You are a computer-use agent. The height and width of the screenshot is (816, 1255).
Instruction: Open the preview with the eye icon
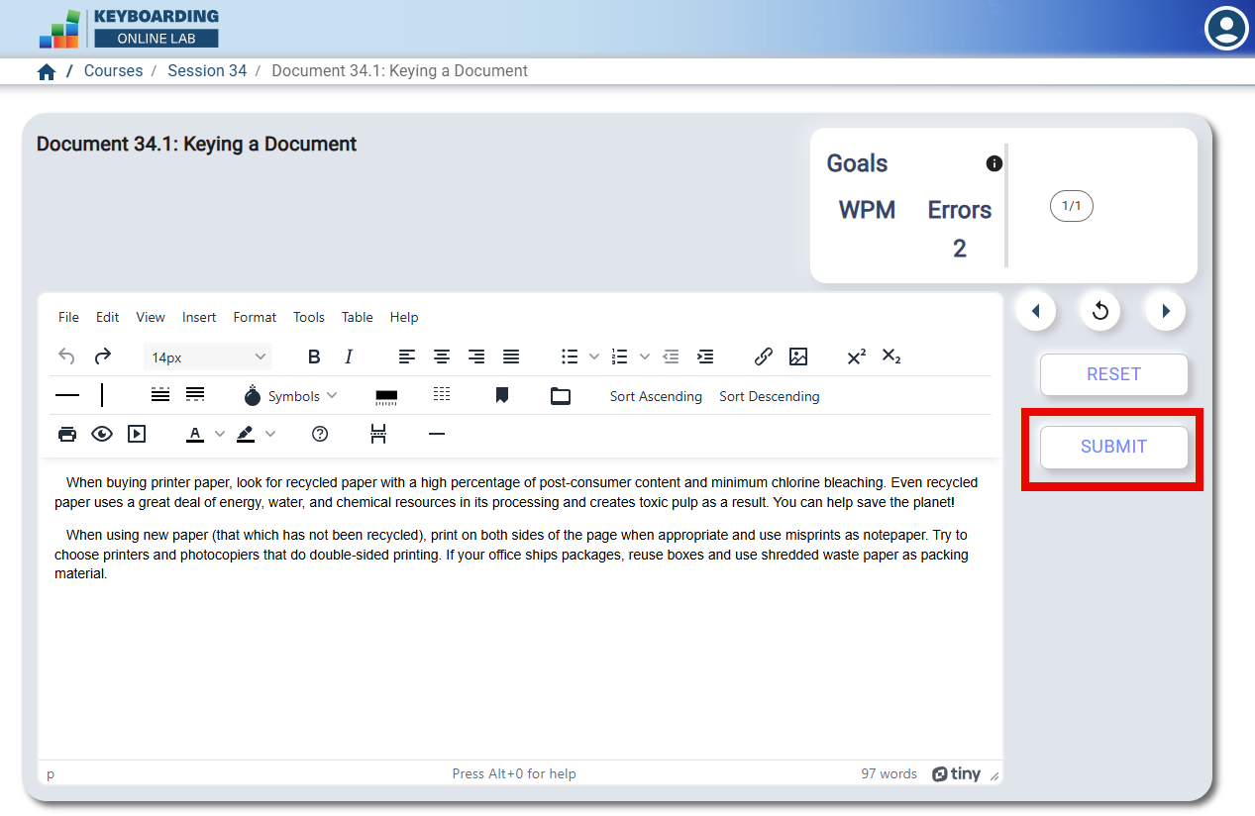pyautogui.click(x=102, y=434)
